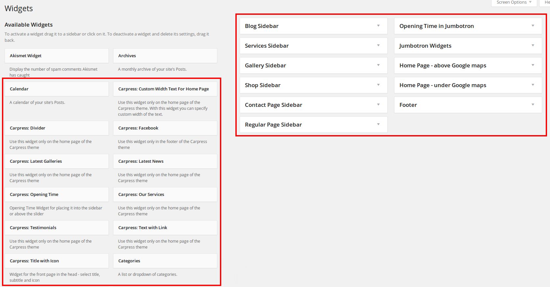Toggle the Contact Page Sidebar arrow
The image size is (550, 287).
coord(378,105)
